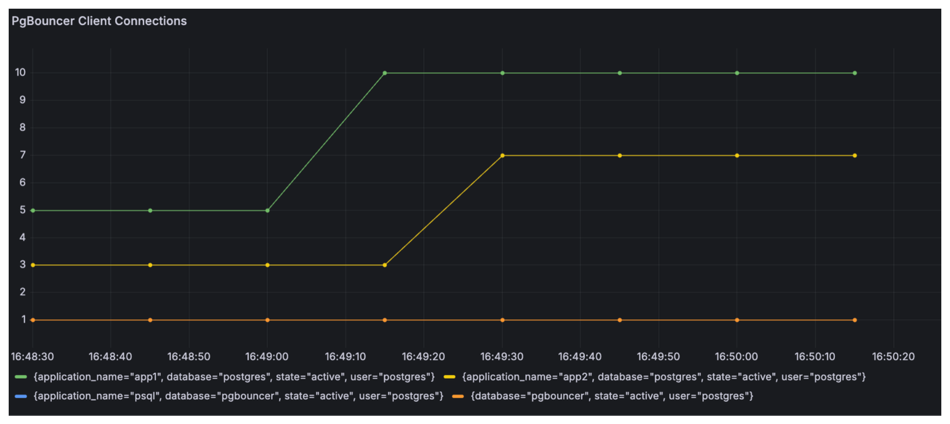The width and height of the screenshot is (950, 424).
Task: Select yellow data point at 16:49:30 reaching 7
Action: coord(502,156)
